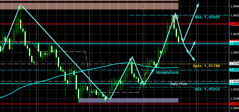Click the white 1.3570 price tag on axis
Screen dimensions: 239x112
point(234,64)
